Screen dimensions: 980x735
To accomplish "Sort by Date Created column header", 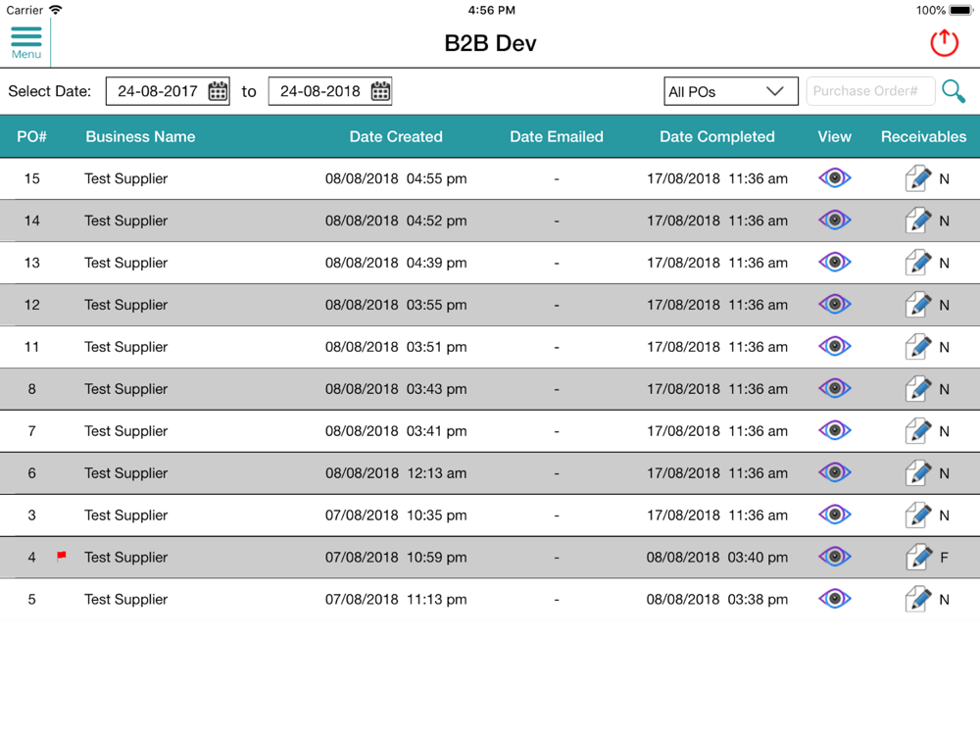I will click(x=396, y=137).
